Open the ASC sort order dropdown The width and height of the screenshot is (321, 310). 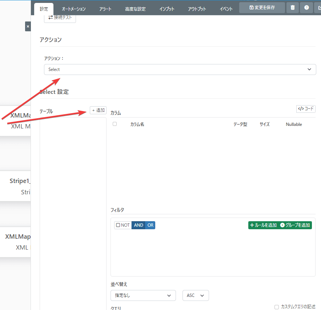point(196,295)
